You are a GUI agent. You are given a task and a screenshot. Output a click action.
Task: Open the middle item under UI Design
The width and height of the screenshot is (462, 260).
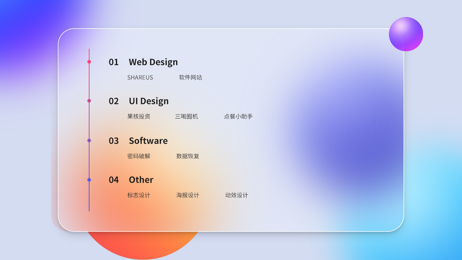(186, 117)
